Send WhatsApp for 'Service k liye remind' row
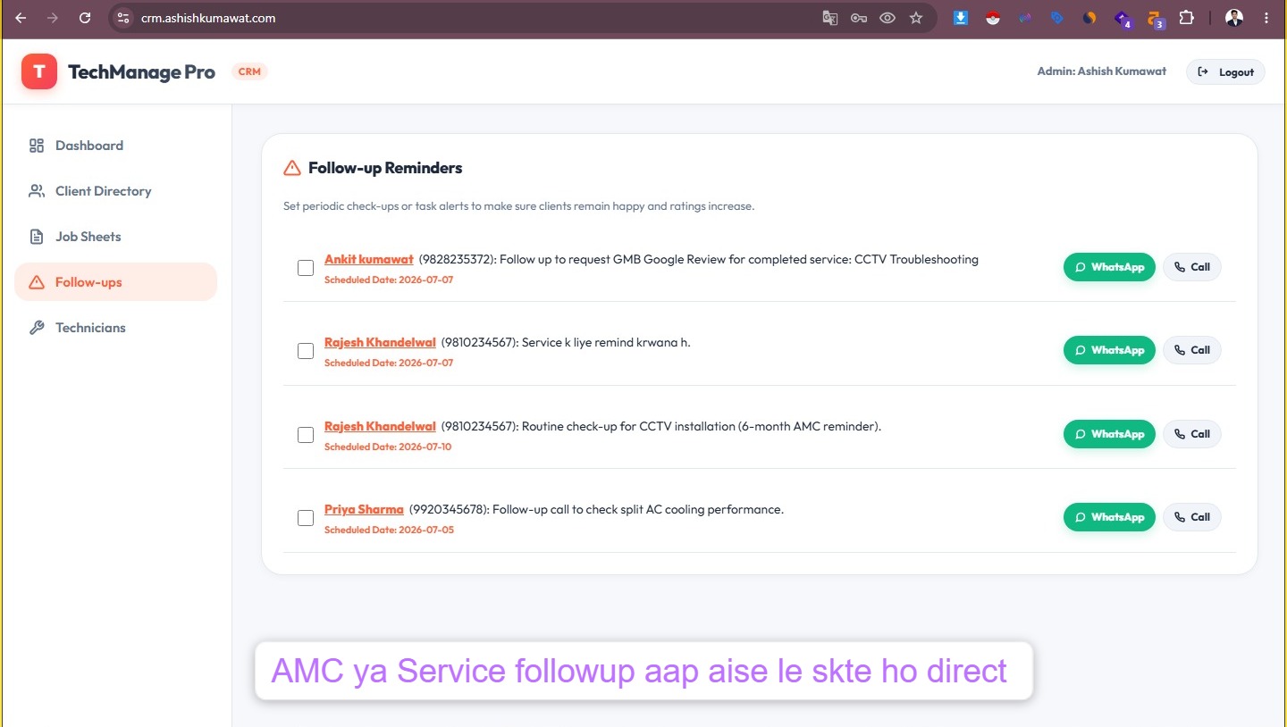Viewport: 1287px width, 727px height. click(x=1109, y=350)
